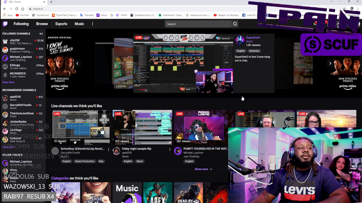Open a new browser tab
The image size is (362, 203).
pyautogui.click(x=51, y=2)
